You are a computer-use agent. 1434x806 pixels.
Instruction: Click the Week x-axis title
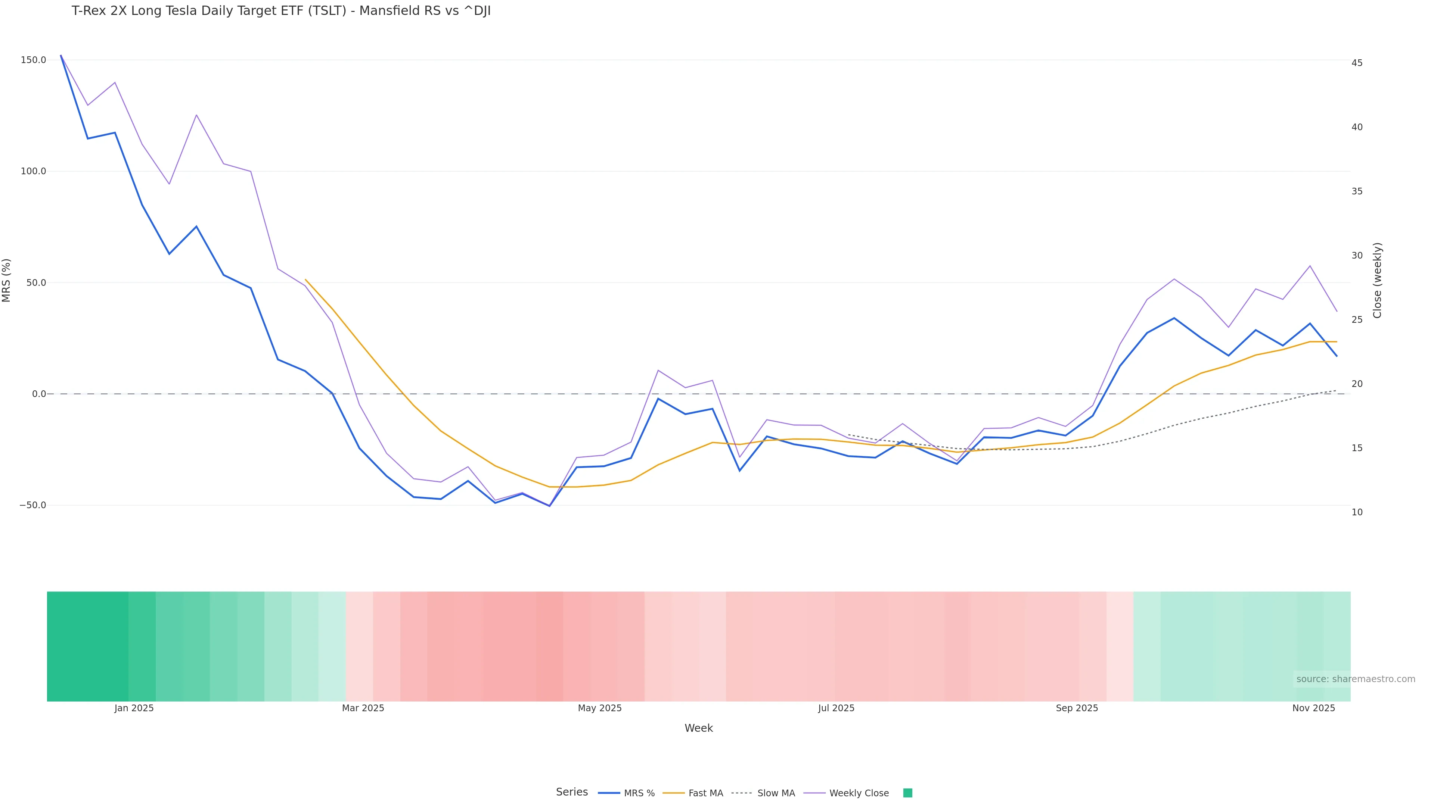[x=698, y=728]
